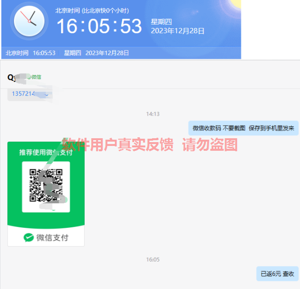Select the message 微信收款码 不要截图 保存到手机里发来
The width and height of the screenshot is (300, 289).
click(x=243, y=128)
